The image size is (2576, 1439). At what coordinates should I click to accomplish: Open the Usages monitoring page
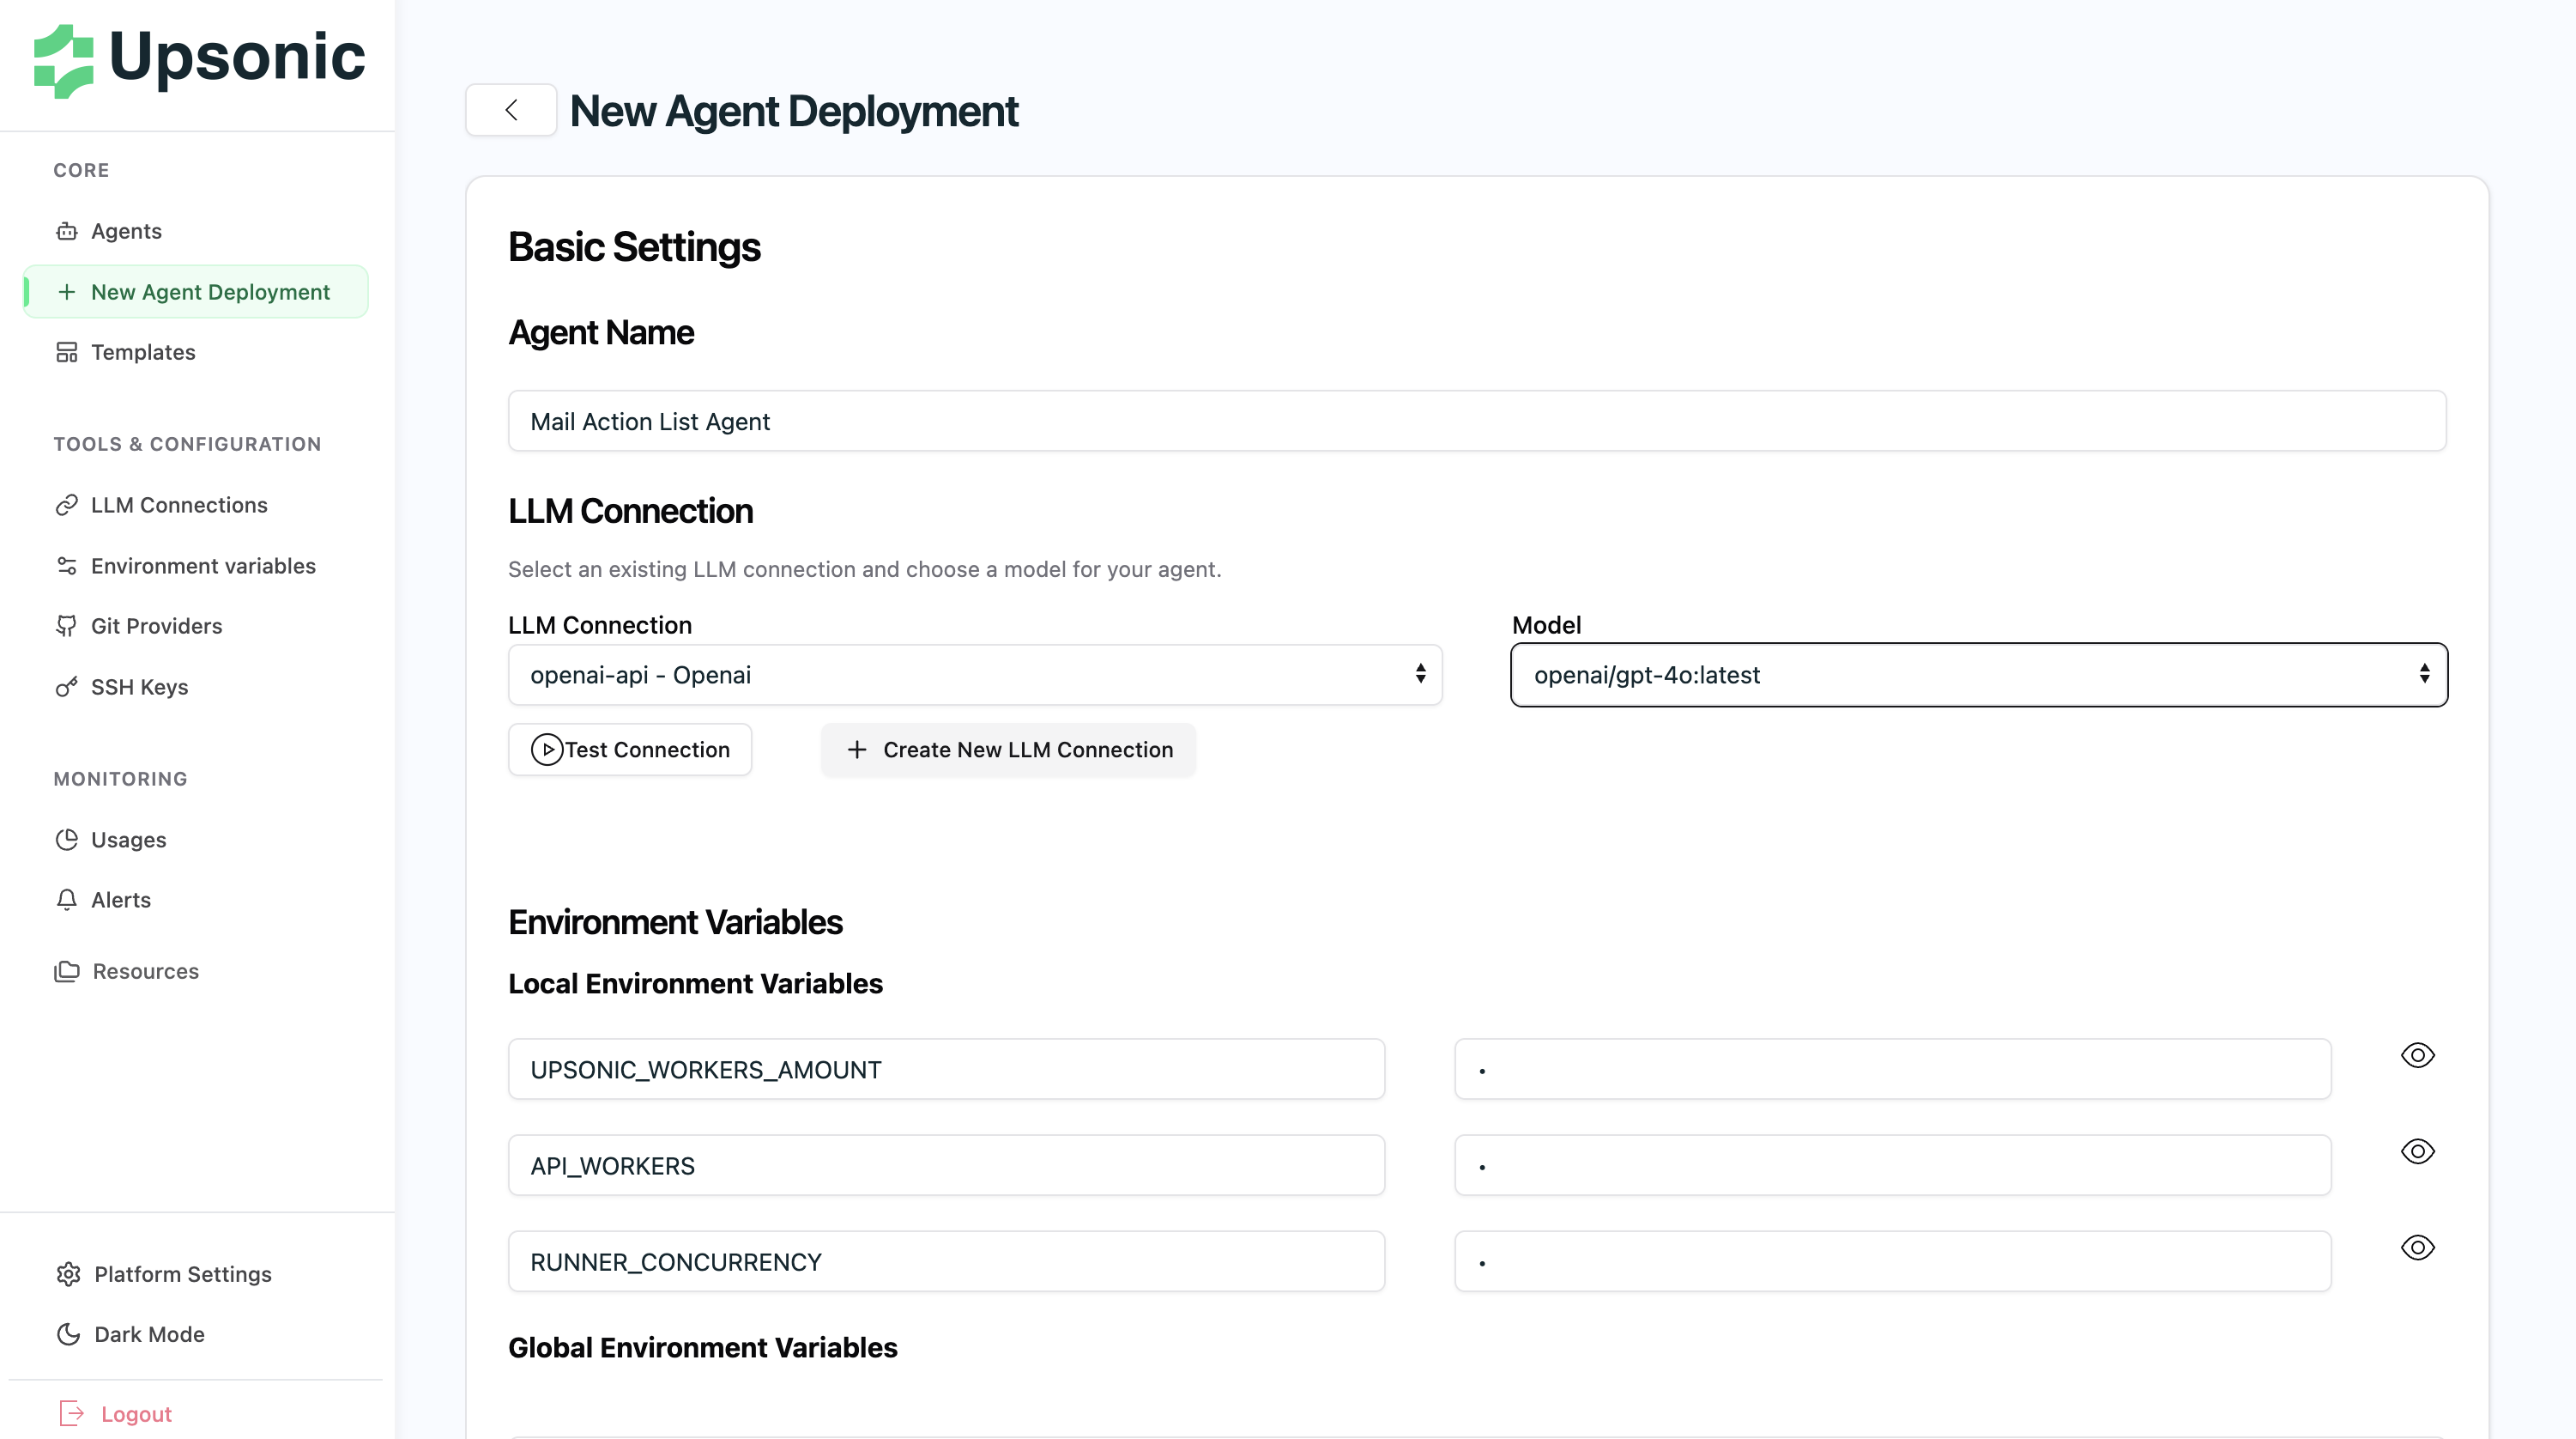(128, 840)
